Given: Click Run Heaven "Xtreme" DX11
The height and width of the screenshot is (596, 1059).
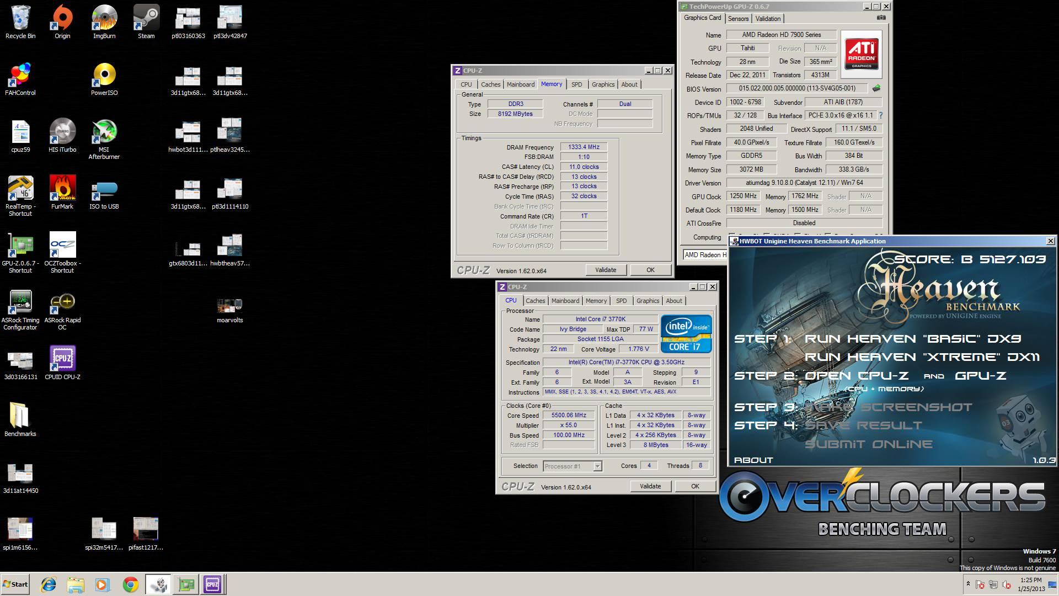Looking at the screenshot, I should tap(922, 357).
